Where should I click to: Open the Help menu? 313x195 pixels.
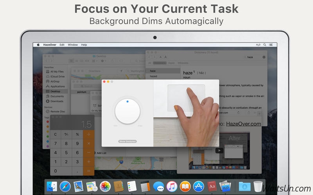tap(84, 45)
